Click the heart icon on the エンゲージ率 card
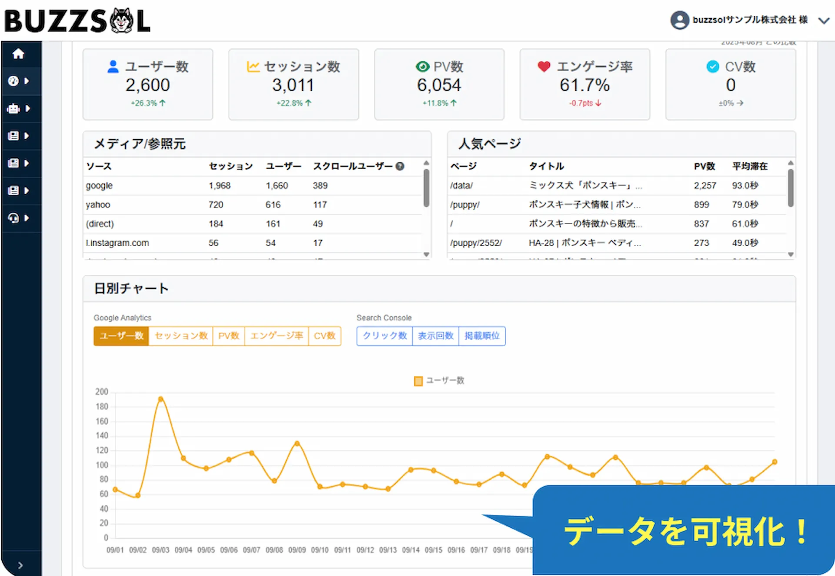 point(543,66)
